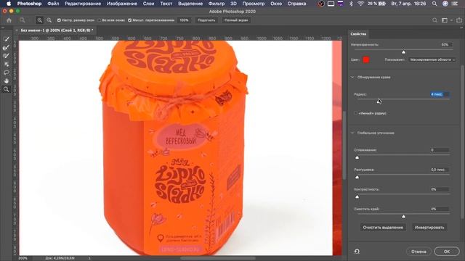
Task: Click the 'Отмена' button
Action: 418,252
